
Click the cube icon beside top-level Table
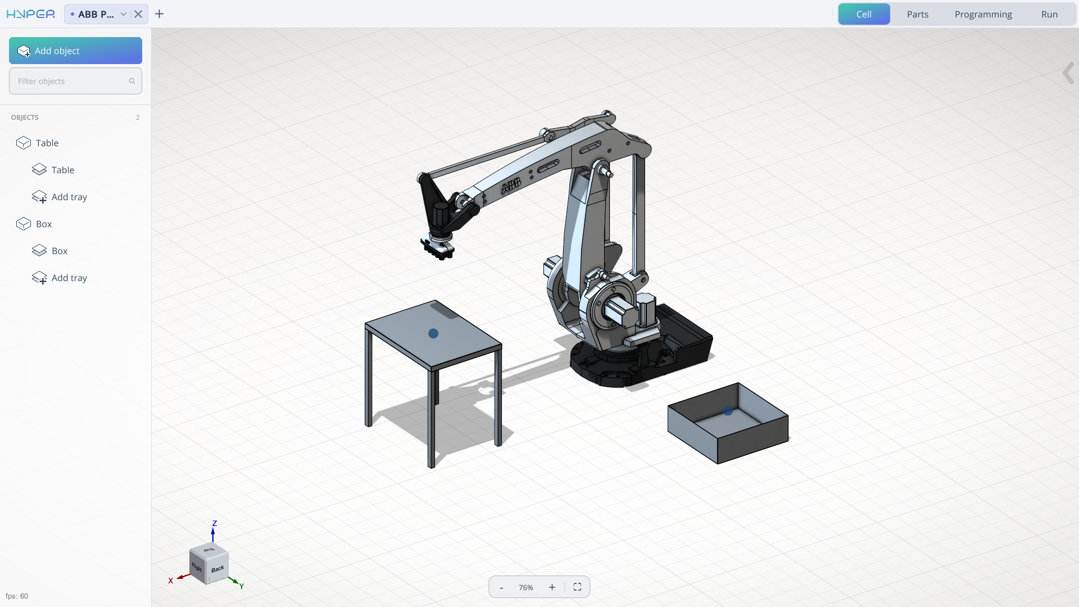[x=24, y=143]
